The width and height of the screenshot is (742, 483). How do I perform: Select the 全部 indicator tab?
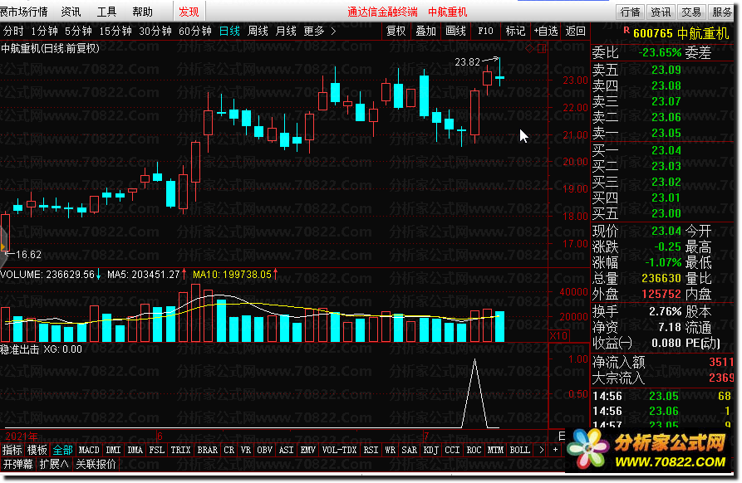62,450
